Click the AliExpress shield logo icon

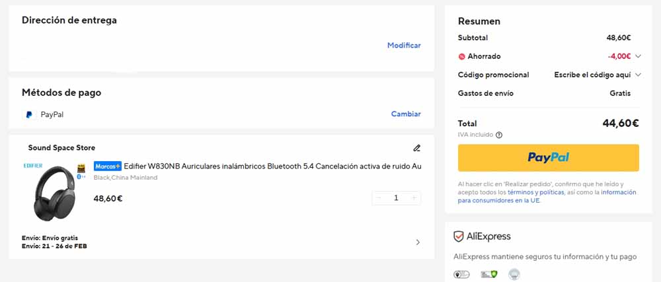459,236
